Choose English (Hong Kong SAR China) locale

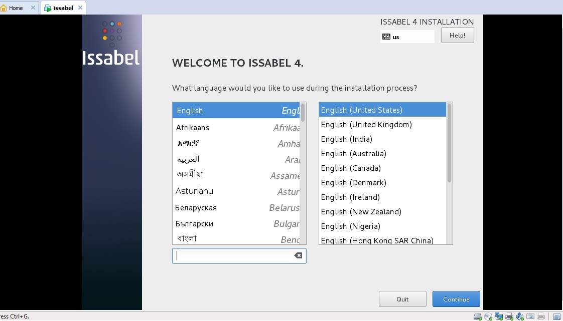[382, 239]
